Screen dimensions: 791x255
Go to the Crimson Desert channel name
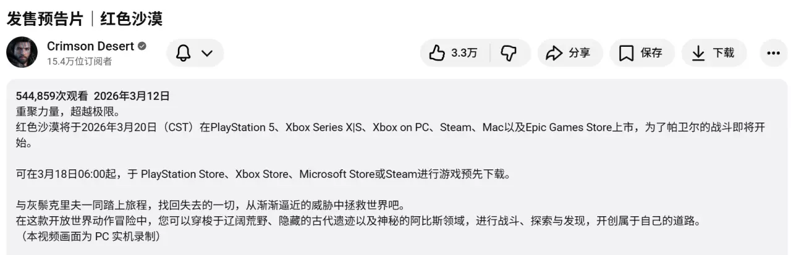tap(90, 46)
